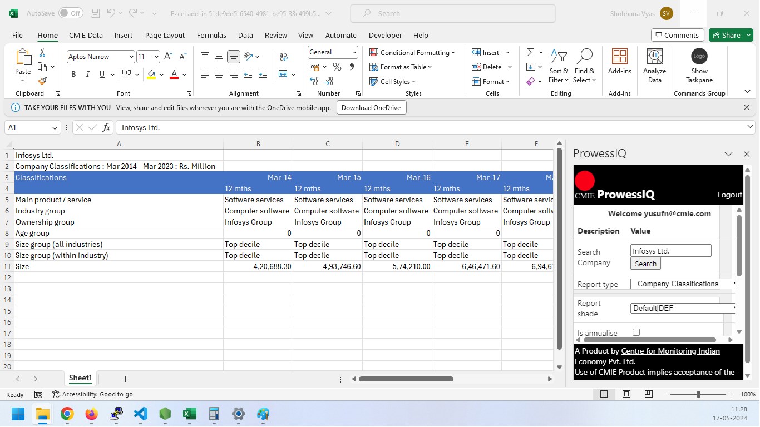
Task: Switch to the Page Layout tab
Action: (x=165, y=35)
